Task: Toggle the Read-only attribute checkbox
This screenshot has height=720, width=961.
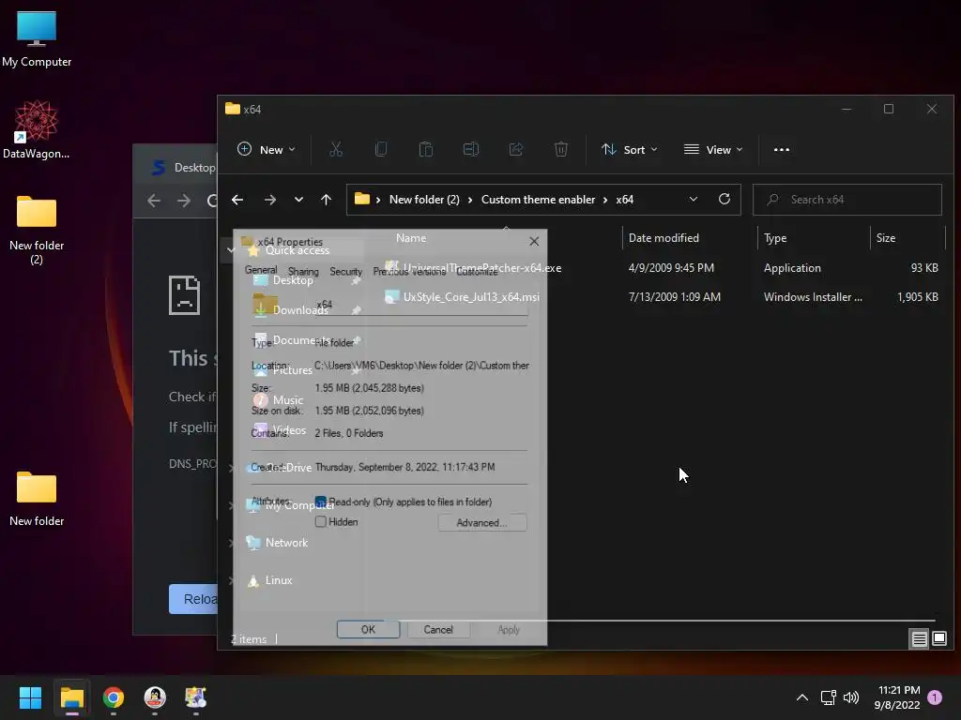Action: coord(321,502)
